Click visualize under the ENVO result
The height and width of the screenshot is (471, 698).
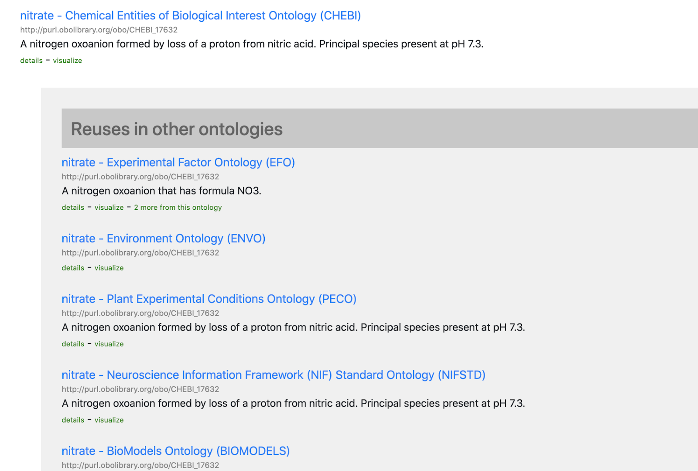point(109,268)
